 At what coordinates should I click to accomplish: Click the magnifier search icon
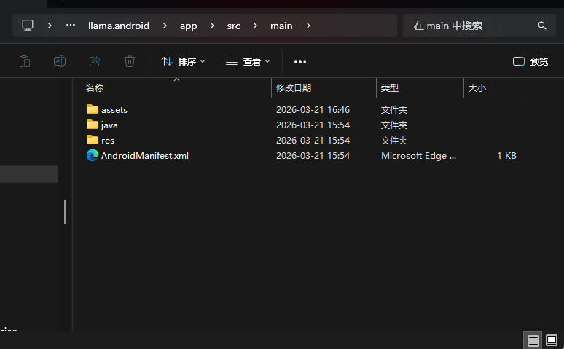coord(541,26)
